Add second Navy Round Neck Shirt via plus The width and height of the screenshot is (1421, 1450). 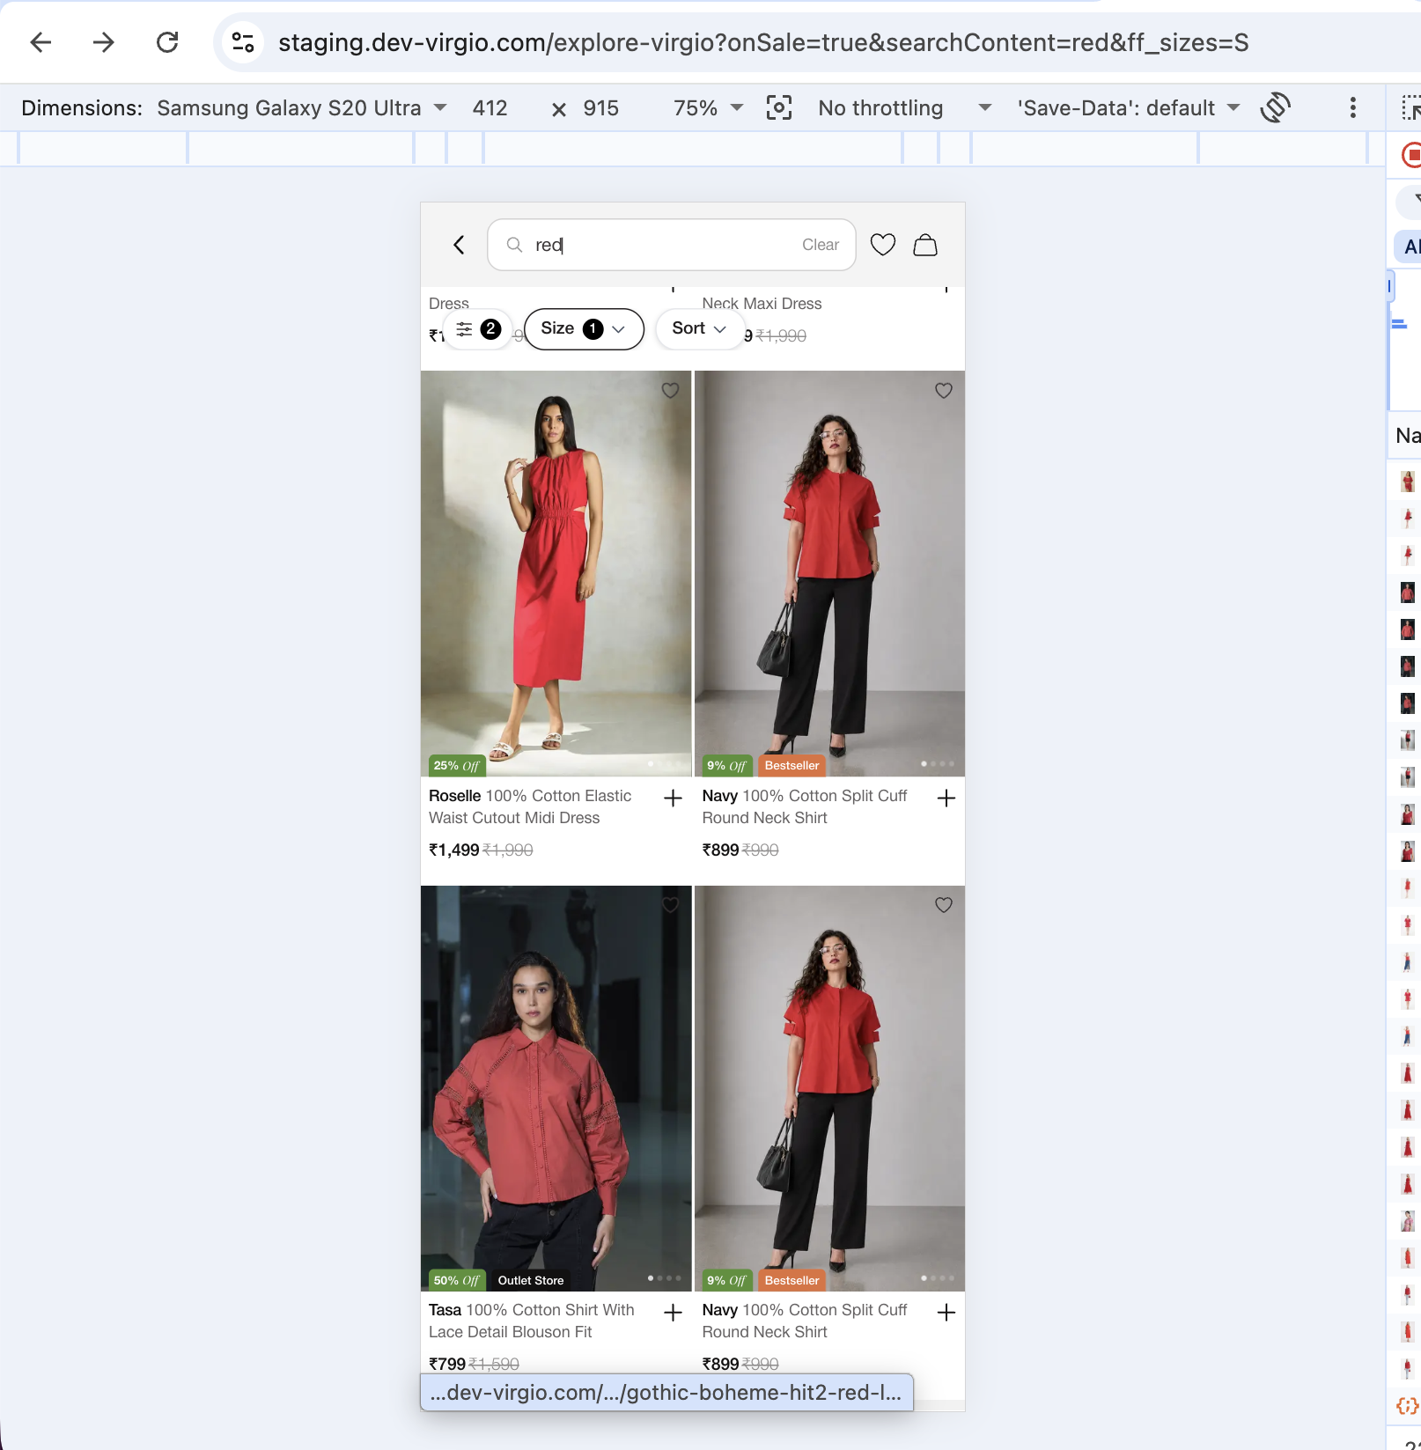tap(946, 1313)
